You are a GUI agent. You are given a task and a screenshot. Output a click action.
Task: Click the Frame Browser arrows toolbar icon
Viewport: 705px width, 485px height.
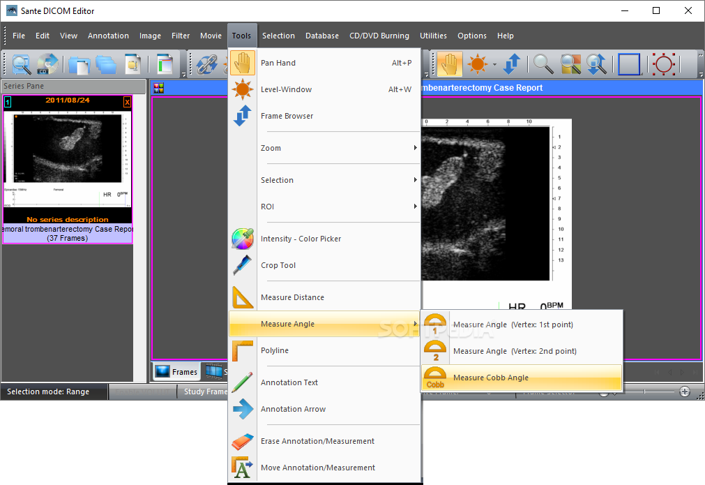coord(512,64)
